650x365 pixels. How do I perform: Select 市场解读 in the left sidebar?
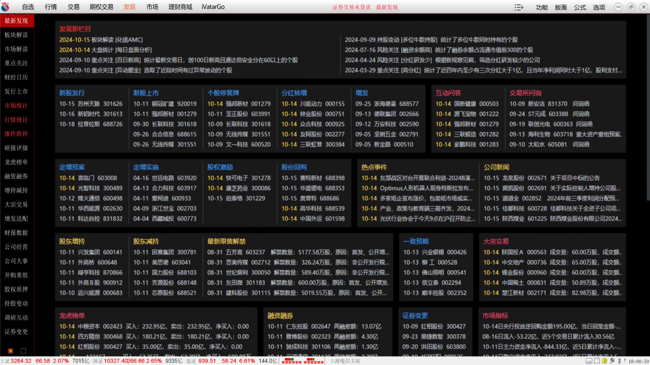pyautogui.click(x=17, y=49)
